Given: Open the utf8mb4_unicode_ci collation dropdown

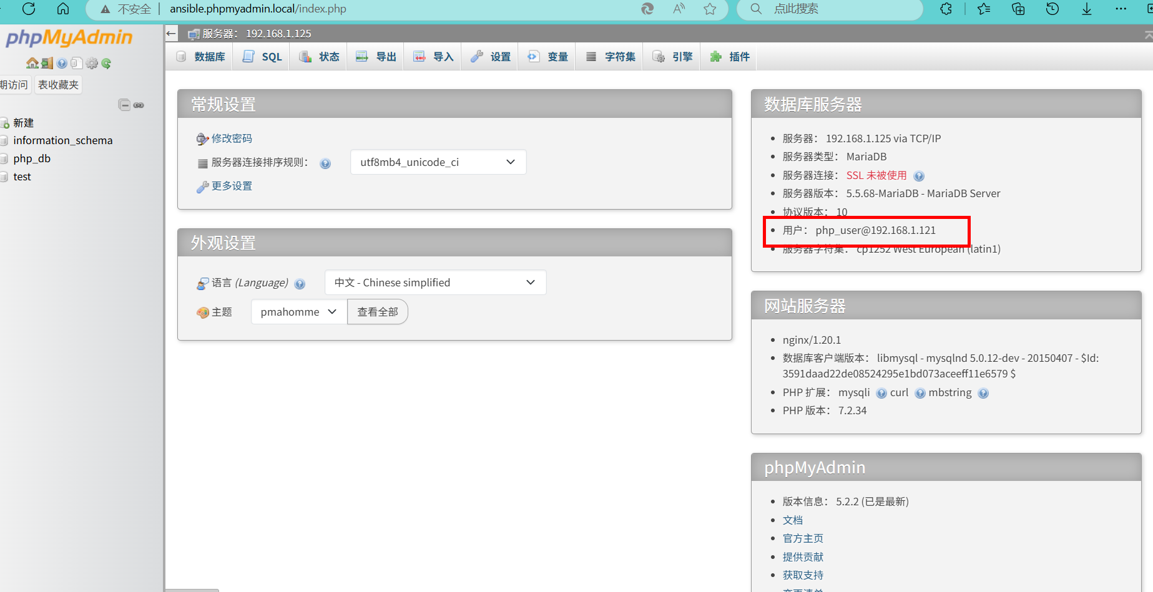Looking at the screenshot, I should point(438,162).
